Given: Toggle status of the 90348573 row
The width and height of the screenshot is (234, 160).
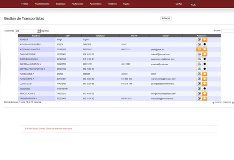Looking at the screenshot, I should click(x=205, y=39).
